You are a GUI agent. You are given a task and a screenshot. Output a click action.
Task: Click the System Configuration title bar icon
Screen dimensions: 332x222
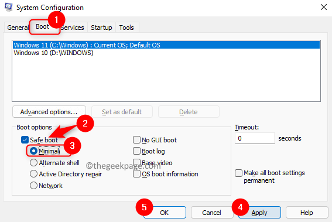tap(9, 7)
